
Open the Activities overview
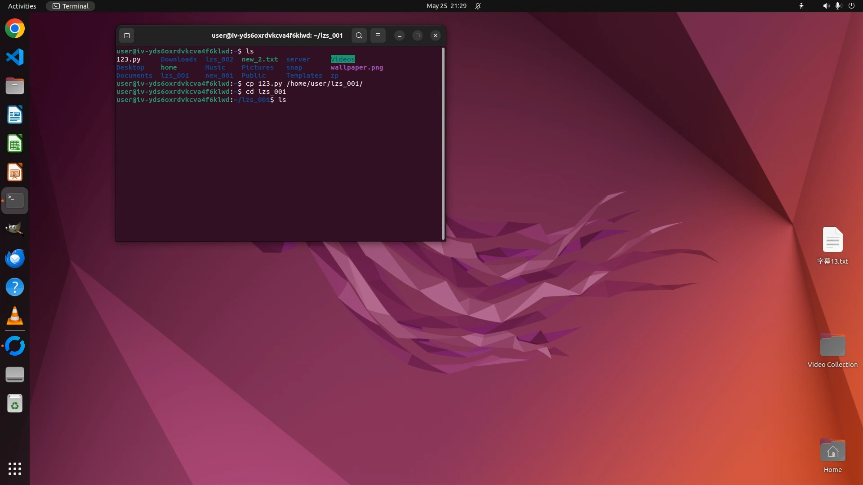tap(22, 6)
